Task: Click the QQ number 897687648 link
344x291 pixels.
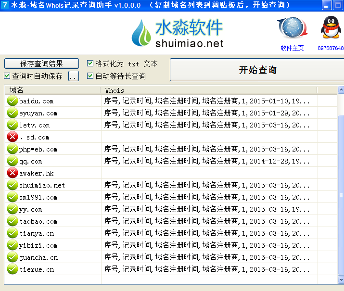Action: pos(331,48)
